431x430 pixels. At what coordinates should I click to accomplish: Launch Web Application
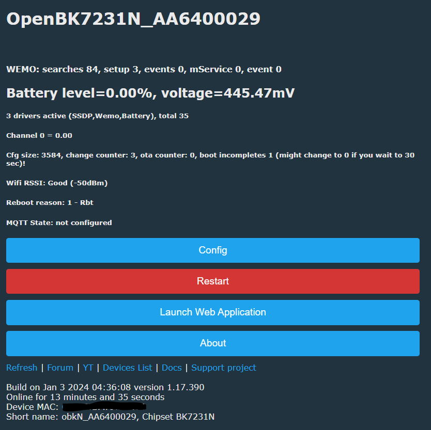(213, 312)
